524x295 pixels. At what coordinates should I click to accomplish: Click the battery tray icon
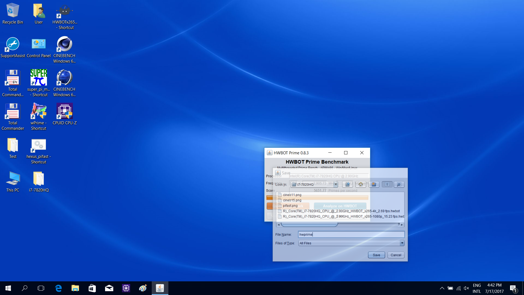pyautogui.click(x=450, y=288)
